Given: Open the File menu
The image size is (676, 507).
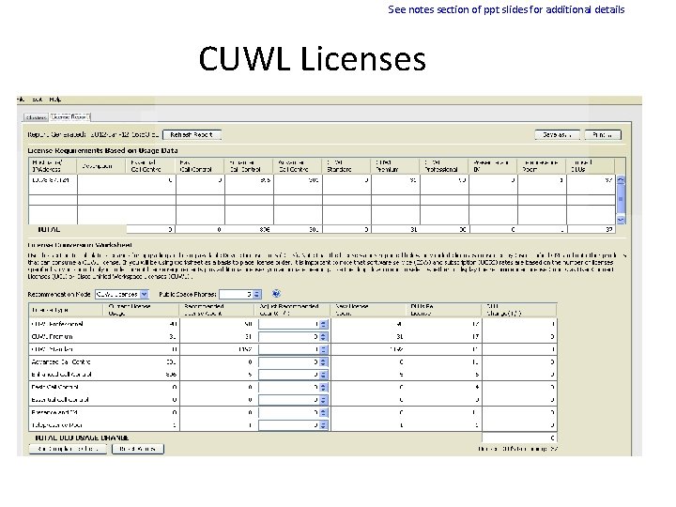Looking at the screenshot, I should click(21, 100).
